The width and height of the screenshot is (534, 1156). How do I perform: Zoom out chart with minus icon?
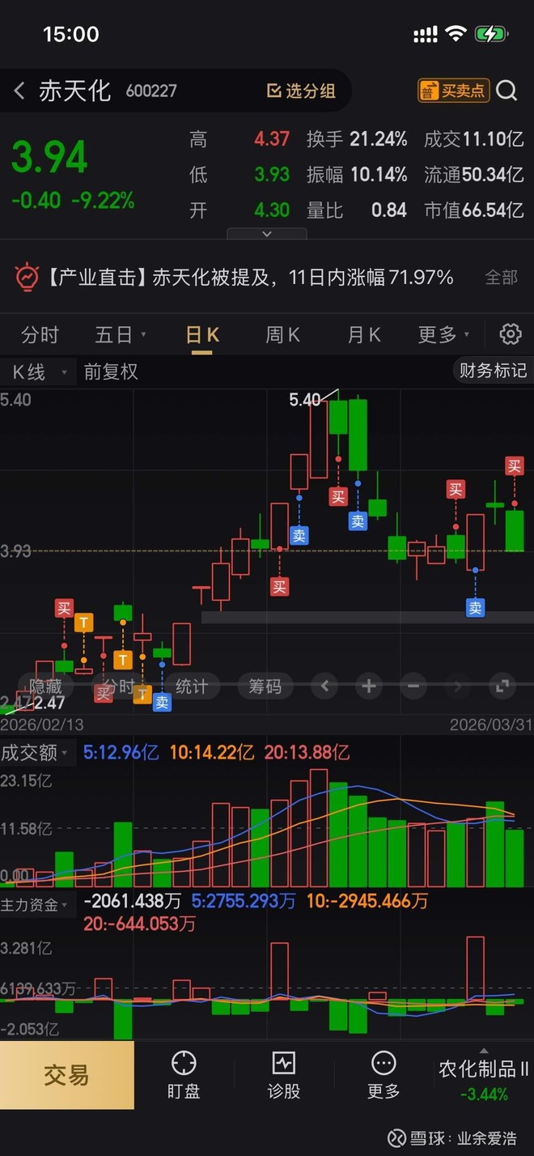point(413,686)
